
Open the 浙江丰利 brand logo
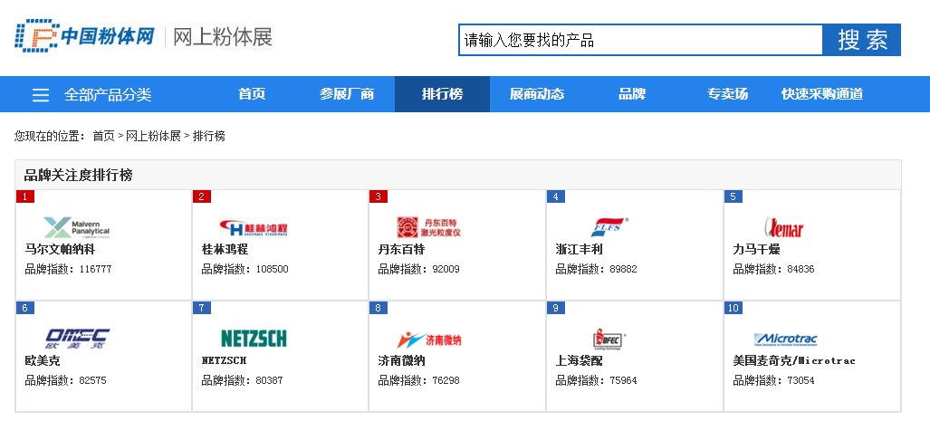(x=609, y=226)
